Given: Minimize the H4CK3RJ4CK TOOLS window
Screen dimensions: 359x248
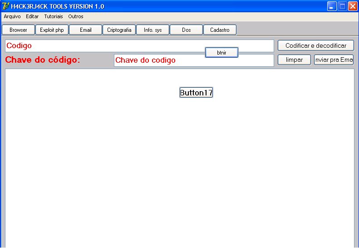Looking at the screenshot, I should pos(332,6).
